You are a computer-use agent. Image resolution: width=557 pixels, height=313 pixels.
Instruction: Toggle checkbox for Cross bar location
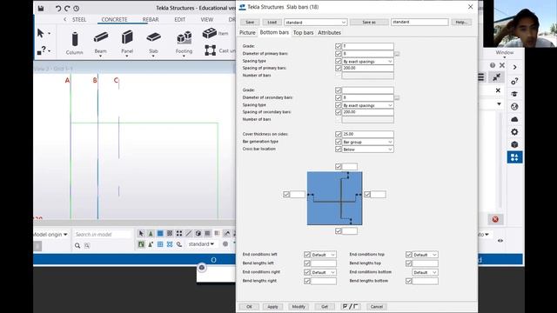pyautogui.click(x=339, y=149)
